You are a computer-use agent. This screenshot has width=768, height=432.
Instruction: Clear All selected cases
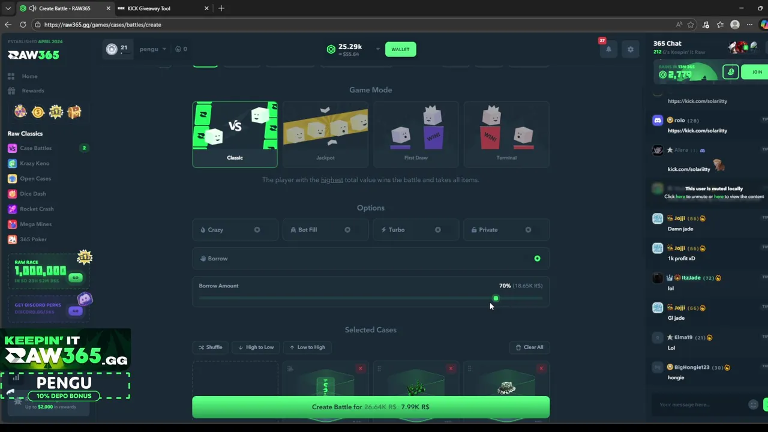tap(529, 347)
